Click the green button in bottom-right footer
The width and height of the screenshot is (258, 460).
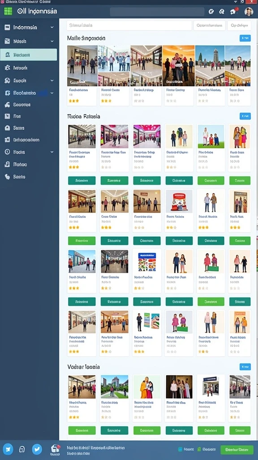[x=236, y=449]
